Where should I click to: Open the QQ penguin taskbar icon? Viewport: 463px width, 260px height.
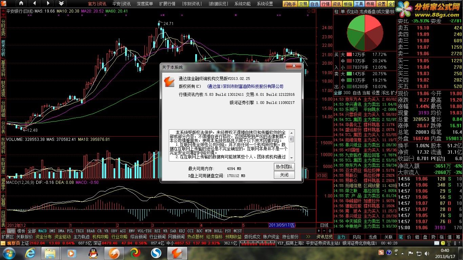coord(93,253)
